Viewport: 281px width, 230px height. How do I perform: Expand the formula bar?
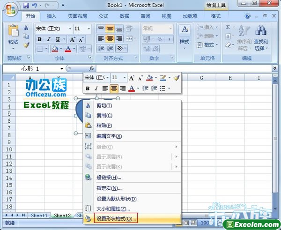(275, 68)
